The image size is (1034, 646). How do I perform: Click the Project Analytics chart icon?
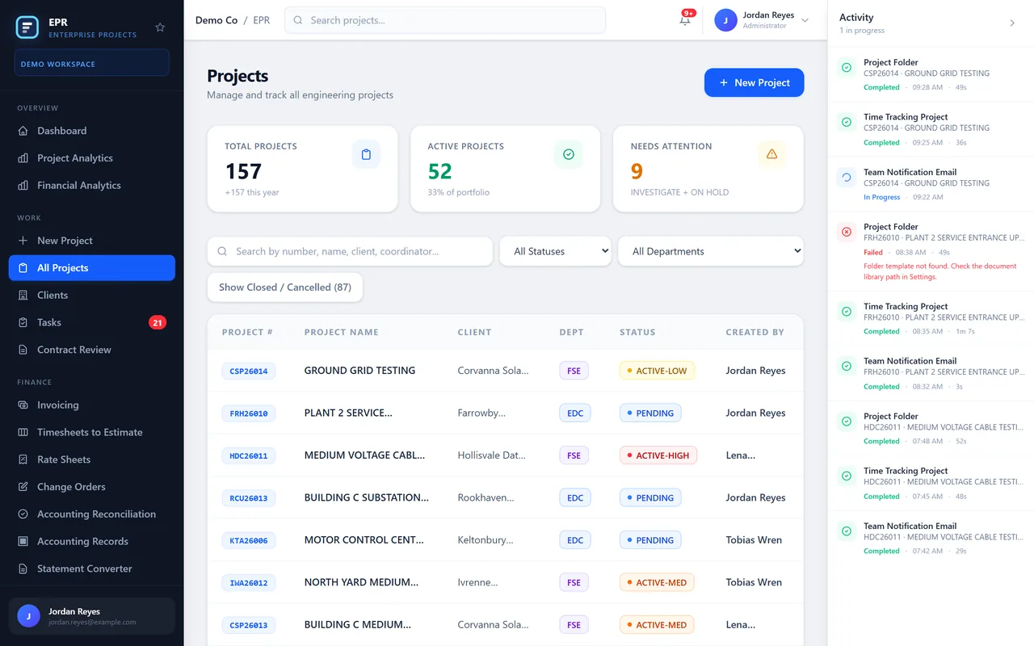point(23,158)
